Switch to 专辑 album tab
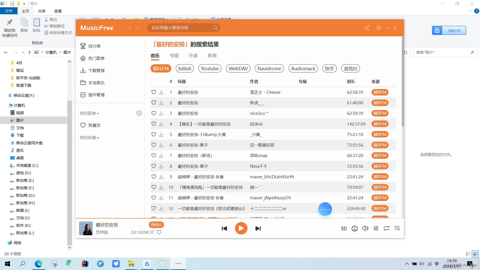The image size is (480, 270). [174, 56]
